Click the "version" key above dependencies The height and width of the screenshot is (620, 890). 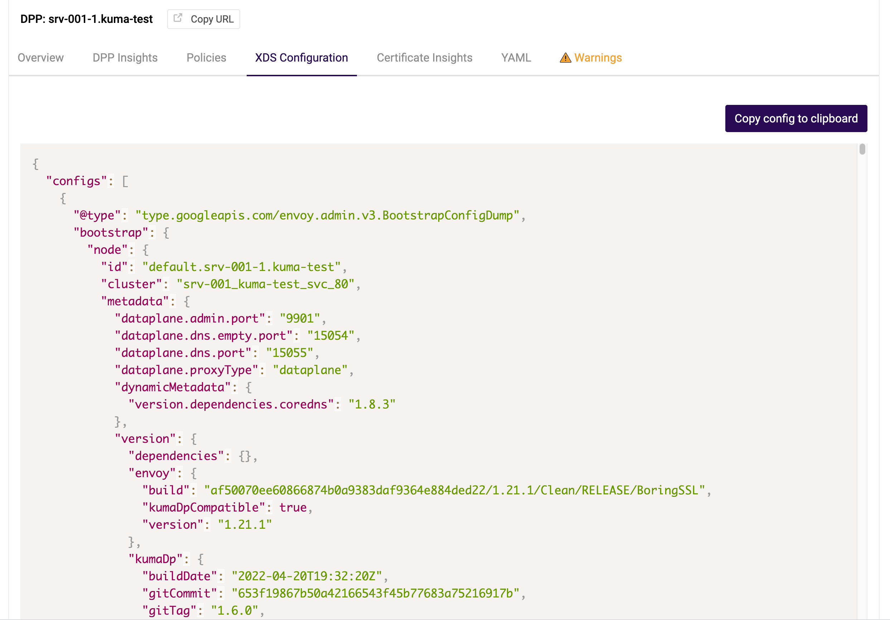145,439
